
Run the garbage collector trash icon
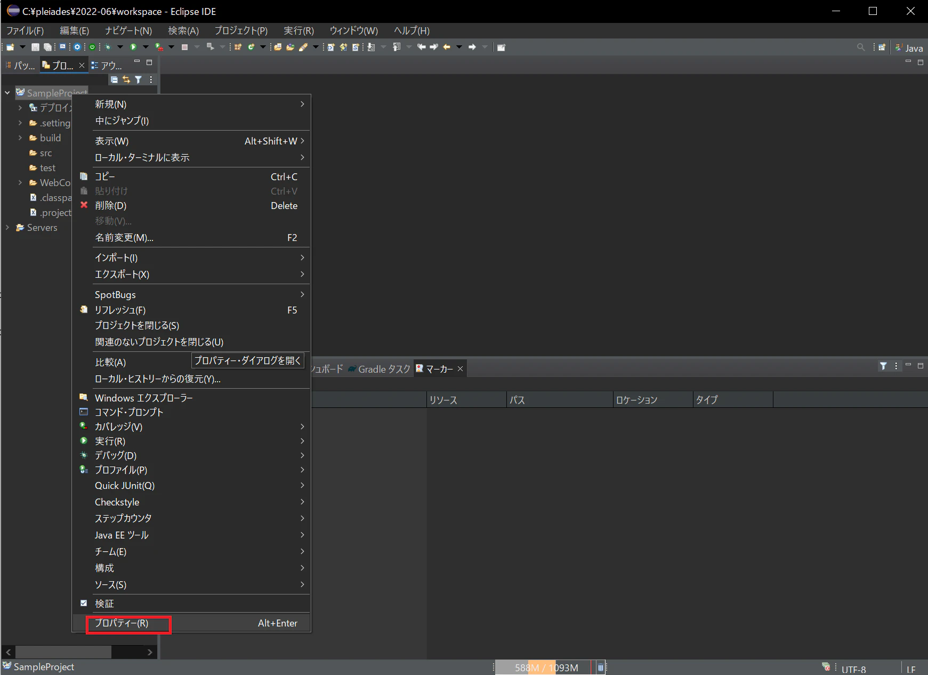(600, 668)
